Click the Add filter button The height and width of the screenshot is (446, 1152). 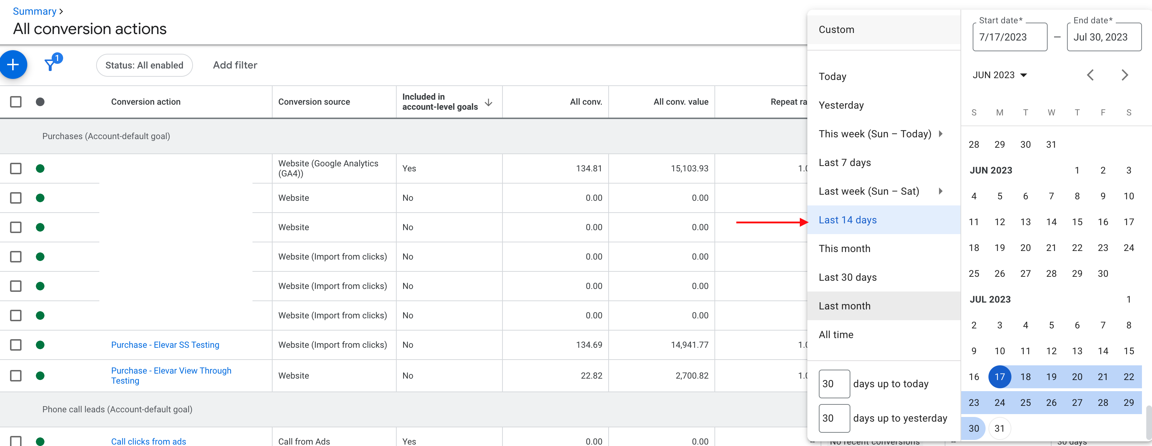tap(235, 65)
